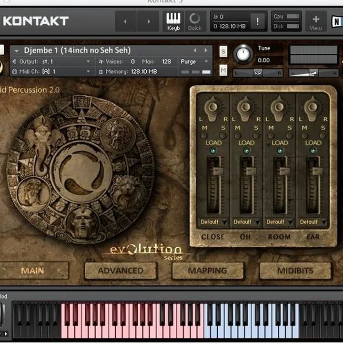Adjust the OH mic pan knob
The height and width of the screenshot is (343, 343).
245,108
